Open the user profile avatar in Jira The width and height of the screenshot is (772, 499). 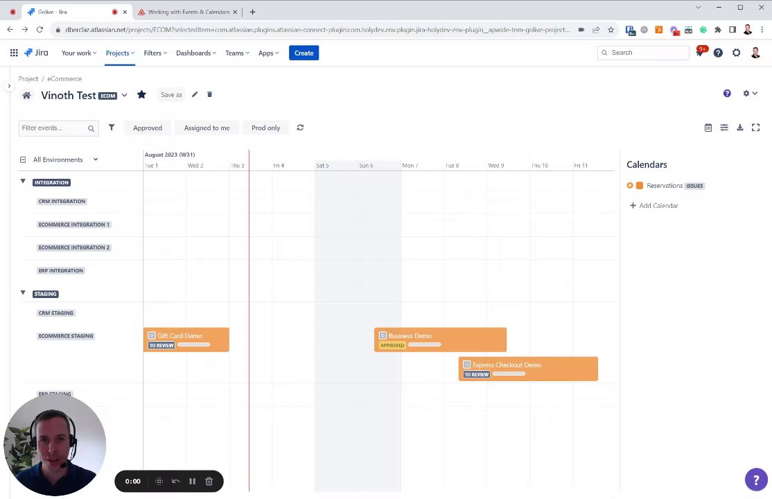click(x=755, y=53)
